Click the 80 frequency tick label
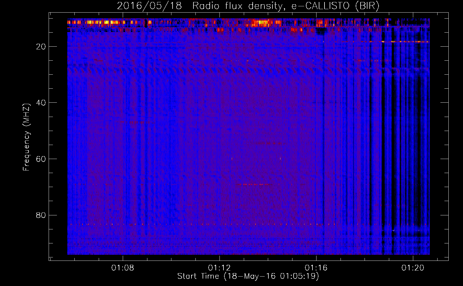The image size is (463, 286). pos(41,215)
